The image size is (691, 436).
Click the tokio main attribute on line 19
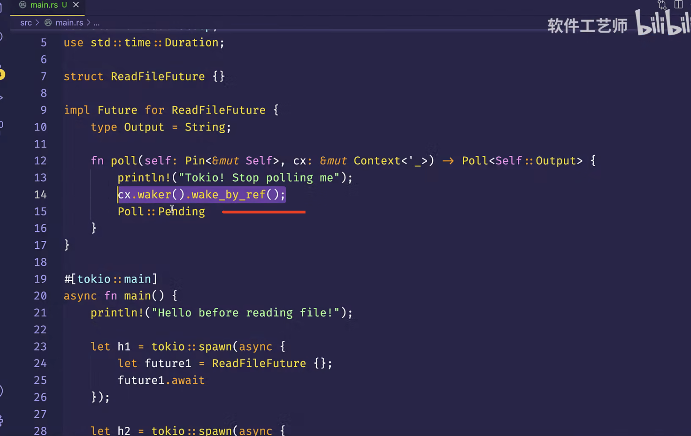pyautogui.click(x=111, y=279)
